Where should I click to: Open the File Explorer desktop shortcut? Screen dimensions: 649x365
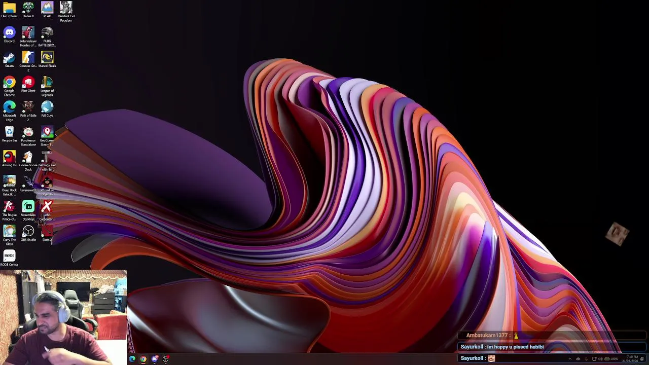9,10
